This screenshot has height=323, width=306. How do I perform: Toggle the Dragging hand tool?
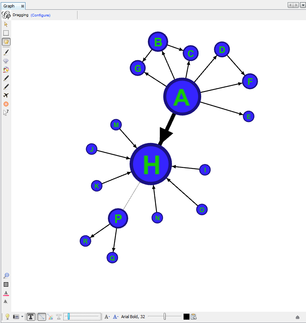pyautogui.click(x=6, y=42)
